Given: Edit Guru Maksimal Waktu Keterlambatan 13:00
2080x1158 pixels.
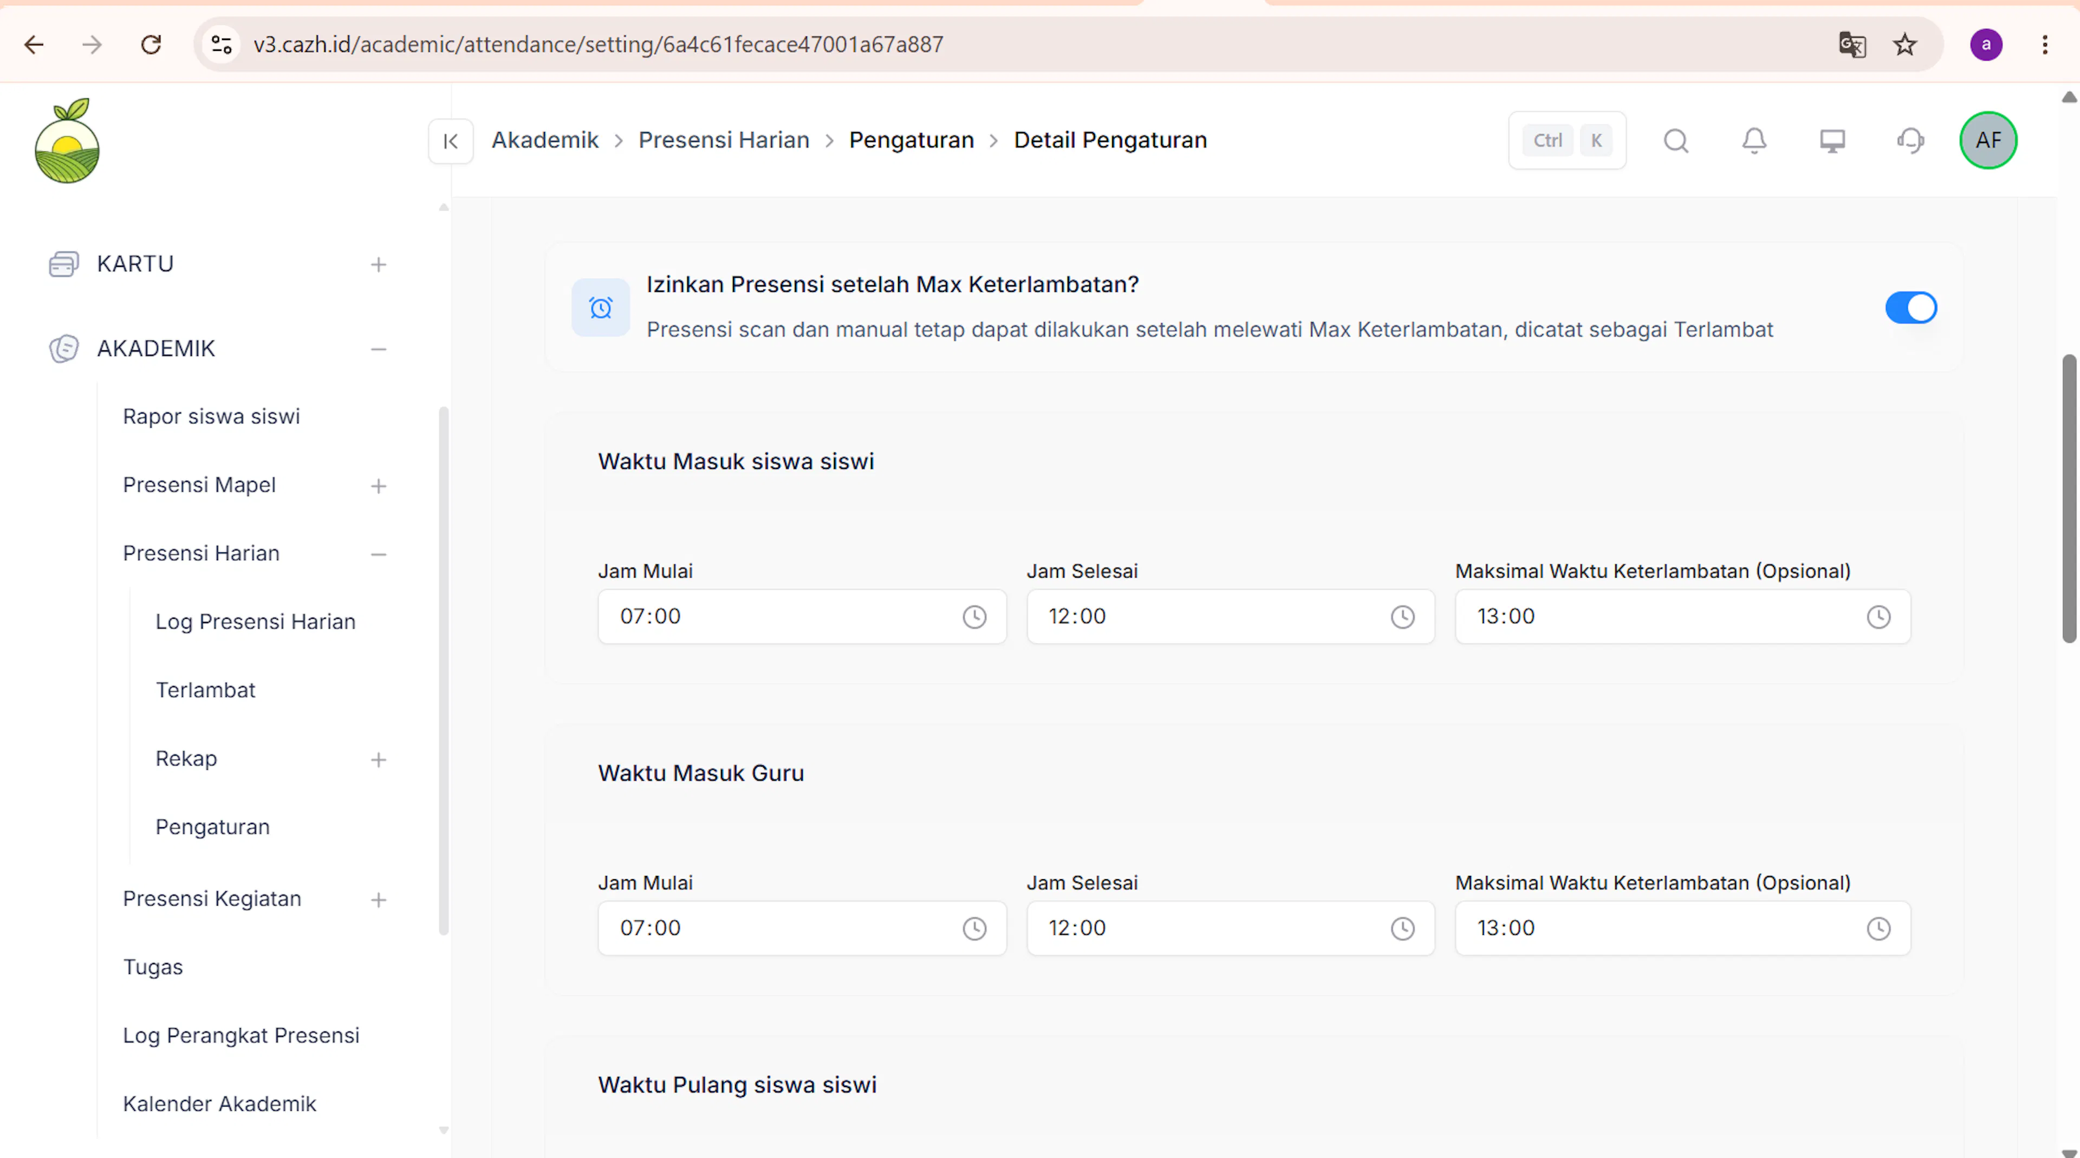Looking at the screenshot, I should 1682,928.
